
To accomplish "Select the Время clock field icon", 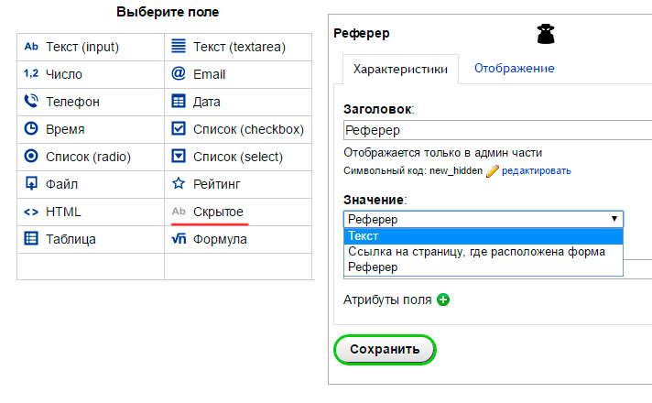I will pos(31,129).
